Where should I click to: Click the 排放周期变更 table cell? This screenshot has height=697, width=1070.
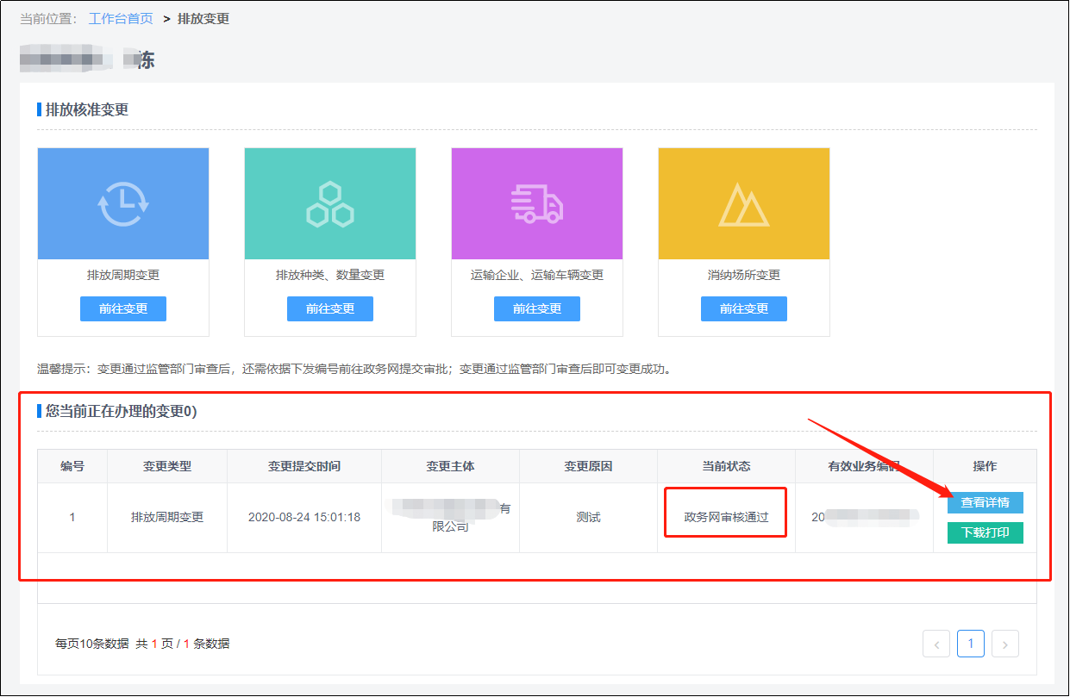point(167,518)
